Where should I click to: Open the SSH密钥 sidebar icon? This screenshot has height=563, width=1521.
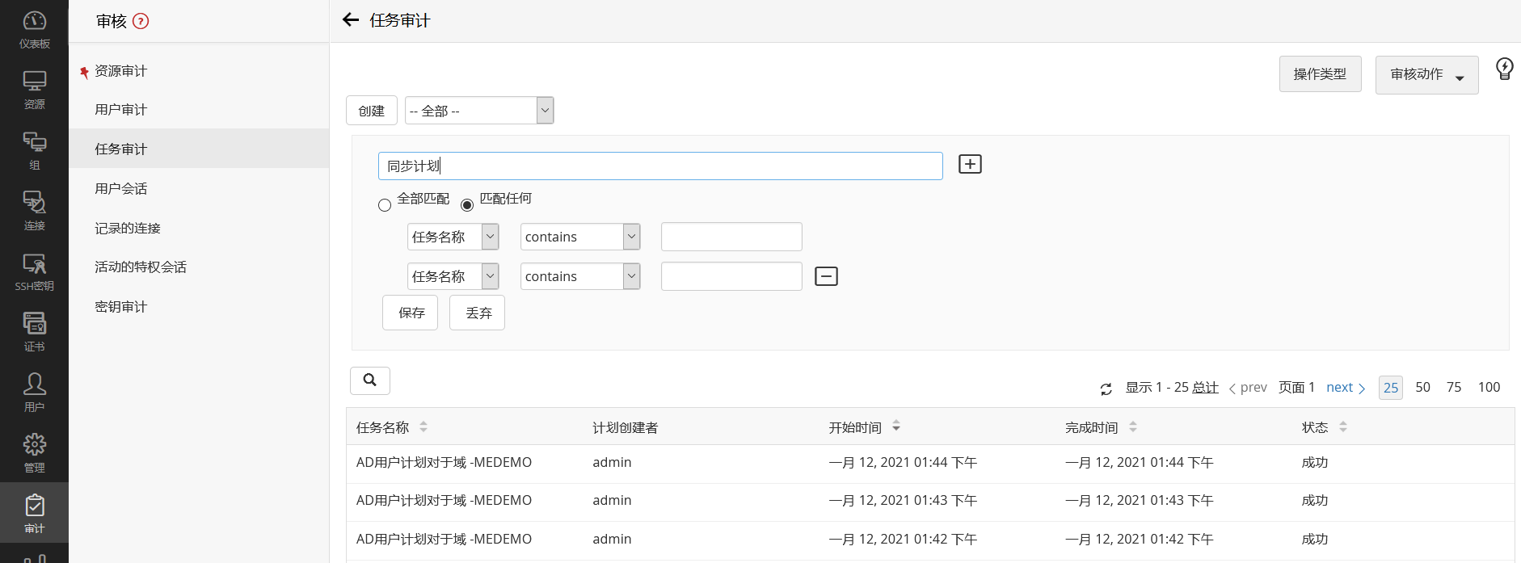(x=34, y=271)
